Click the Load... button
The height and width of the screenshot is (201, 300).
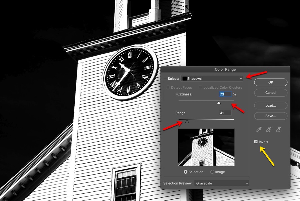(x=270, y=106)
